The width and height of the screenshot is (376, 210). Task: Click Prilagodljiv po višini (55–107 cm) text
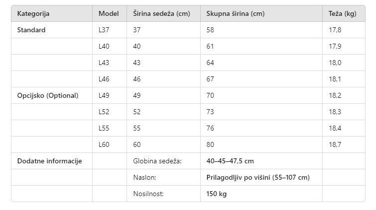pyautogui.click(x=258, y=177)
